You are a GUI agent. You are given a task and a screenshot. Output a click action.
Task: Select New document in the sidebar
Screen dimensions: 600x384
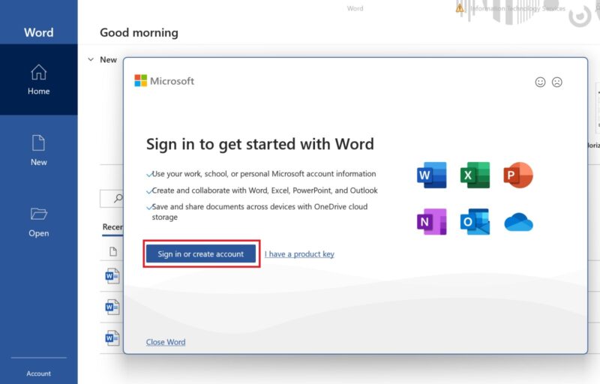click(39, 150)
